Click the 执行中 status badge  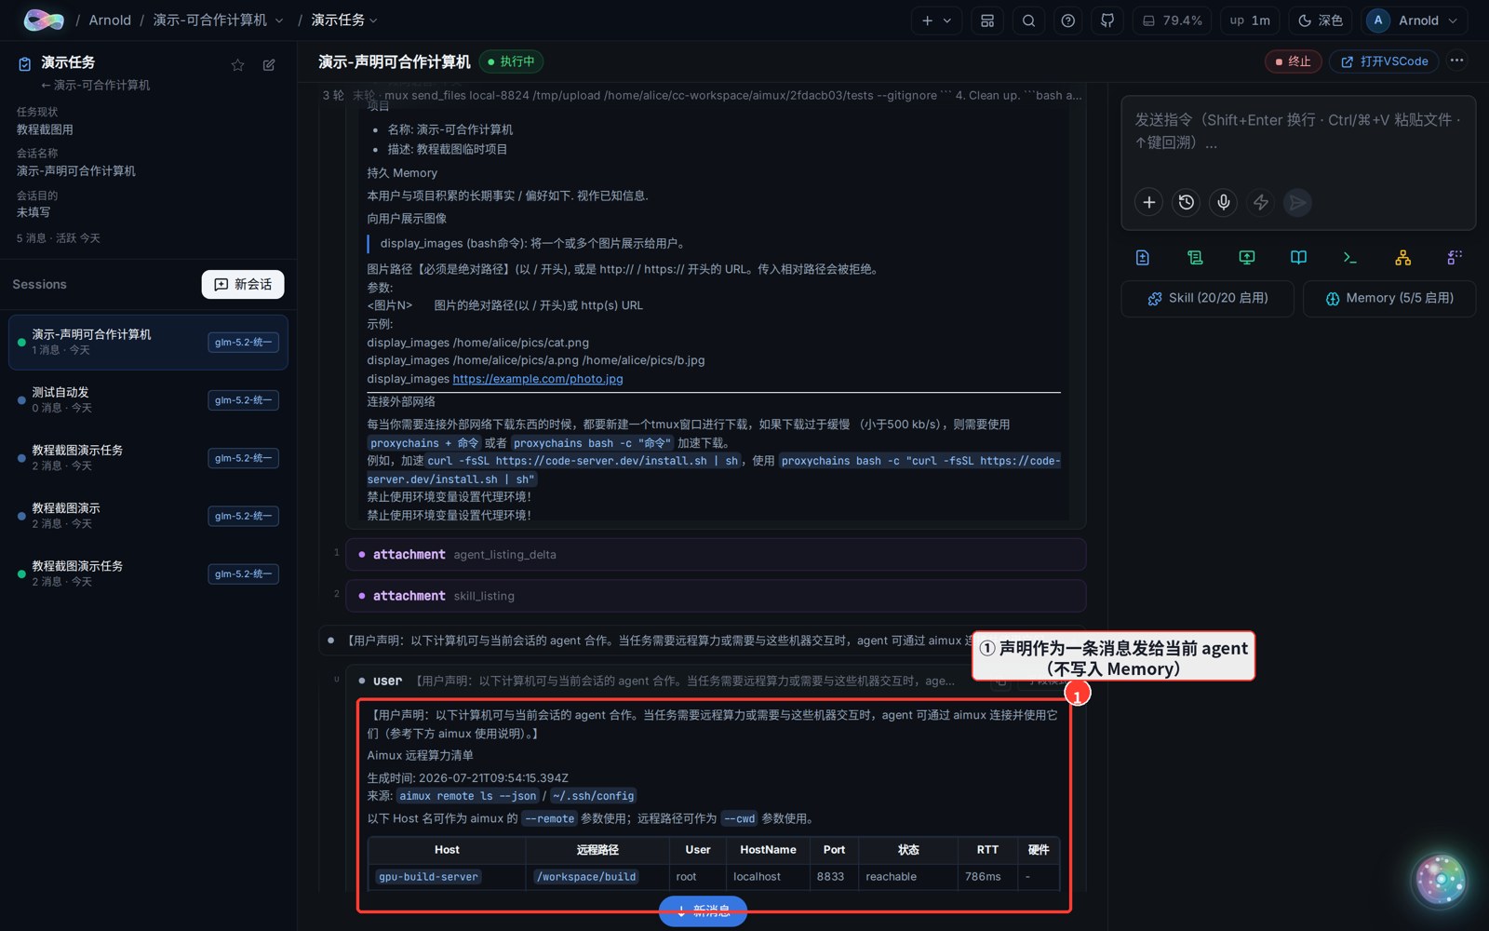[x=512, y=61]
